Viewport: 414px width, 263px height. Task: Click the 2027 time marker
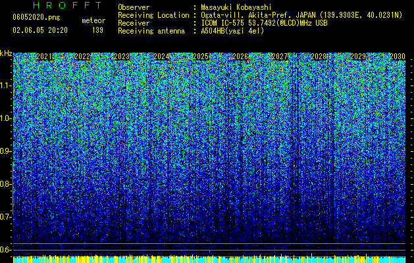[280, 57]
